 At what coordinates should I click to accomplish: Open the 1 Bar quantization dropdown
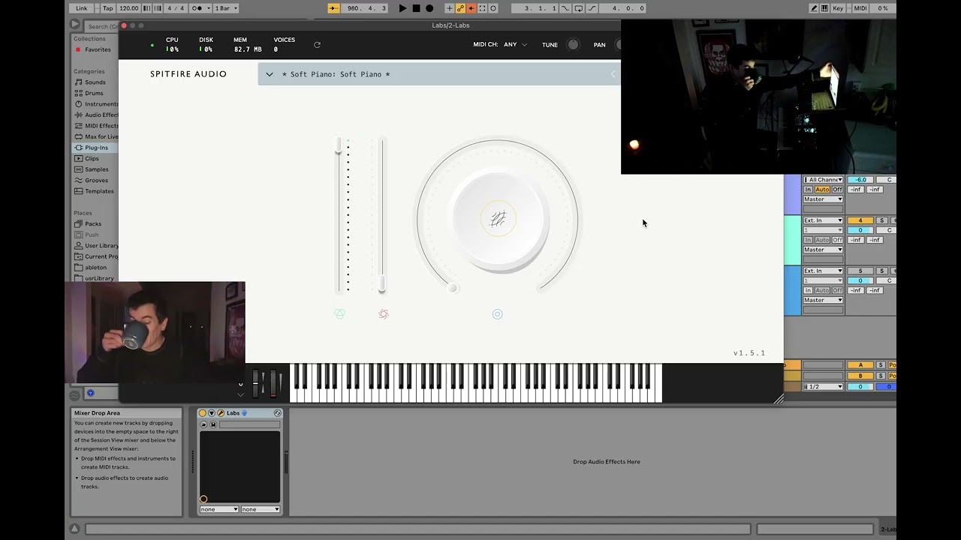226,8
